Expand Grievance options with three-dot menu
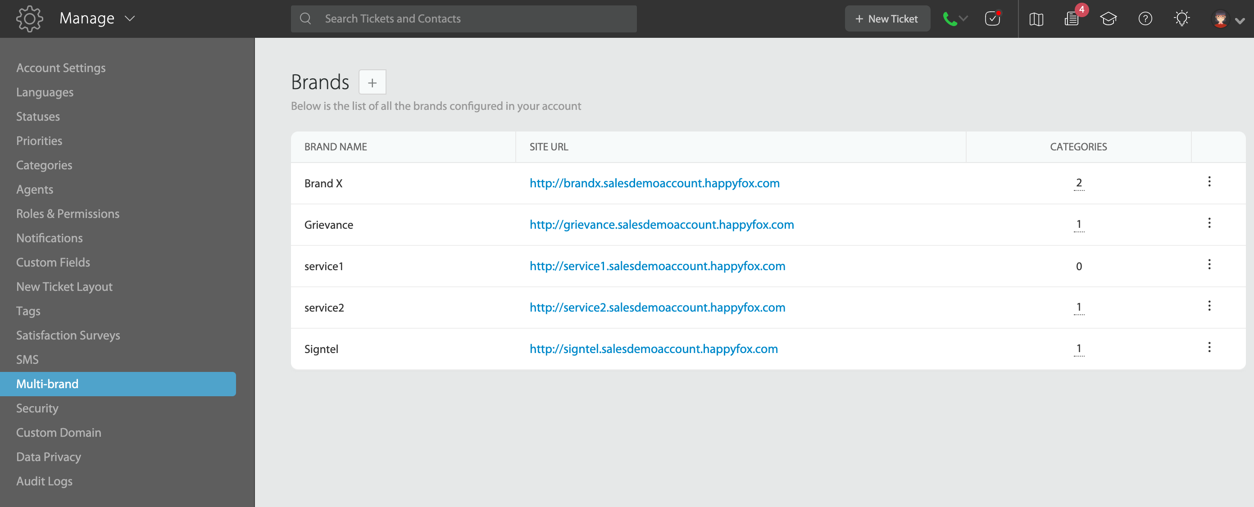Image resolution: width=1254 pixels, height=507 pixels. point(1209,222)
